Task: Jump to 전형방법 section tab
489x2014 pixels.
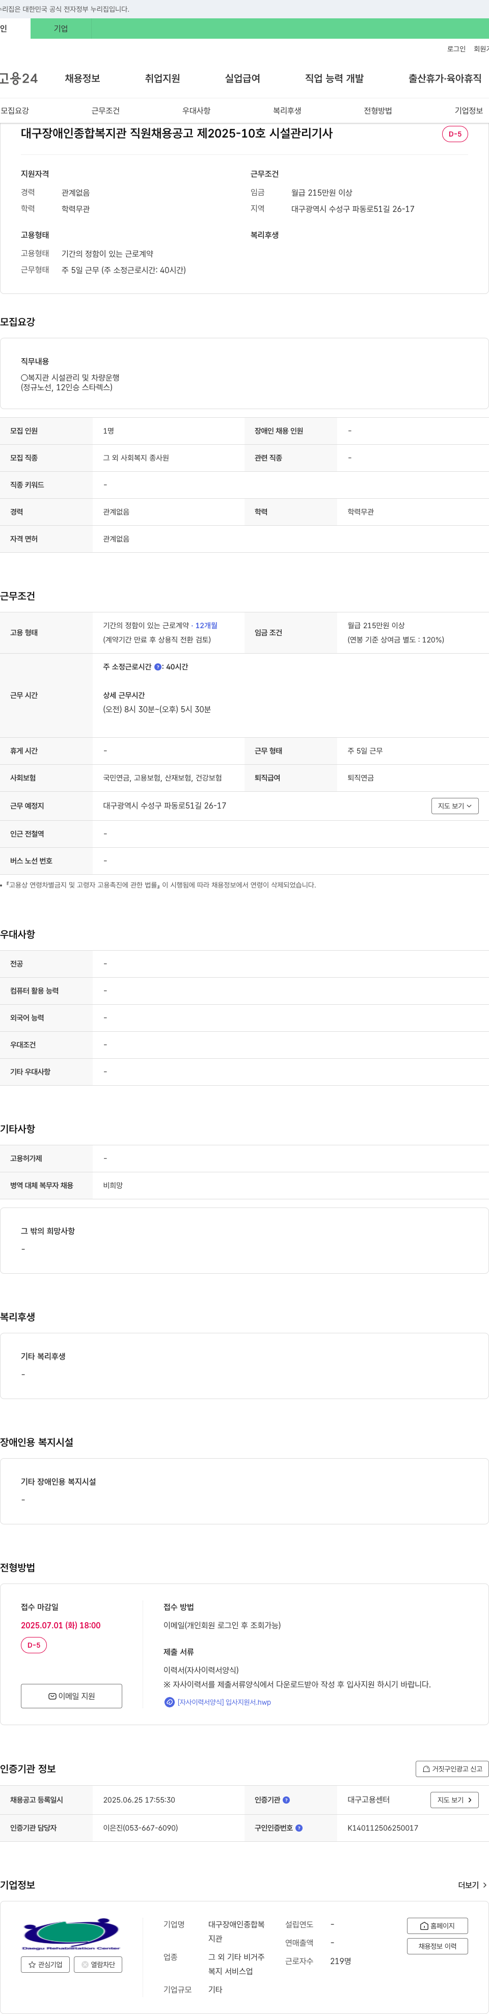Action: tap(377, 111)
